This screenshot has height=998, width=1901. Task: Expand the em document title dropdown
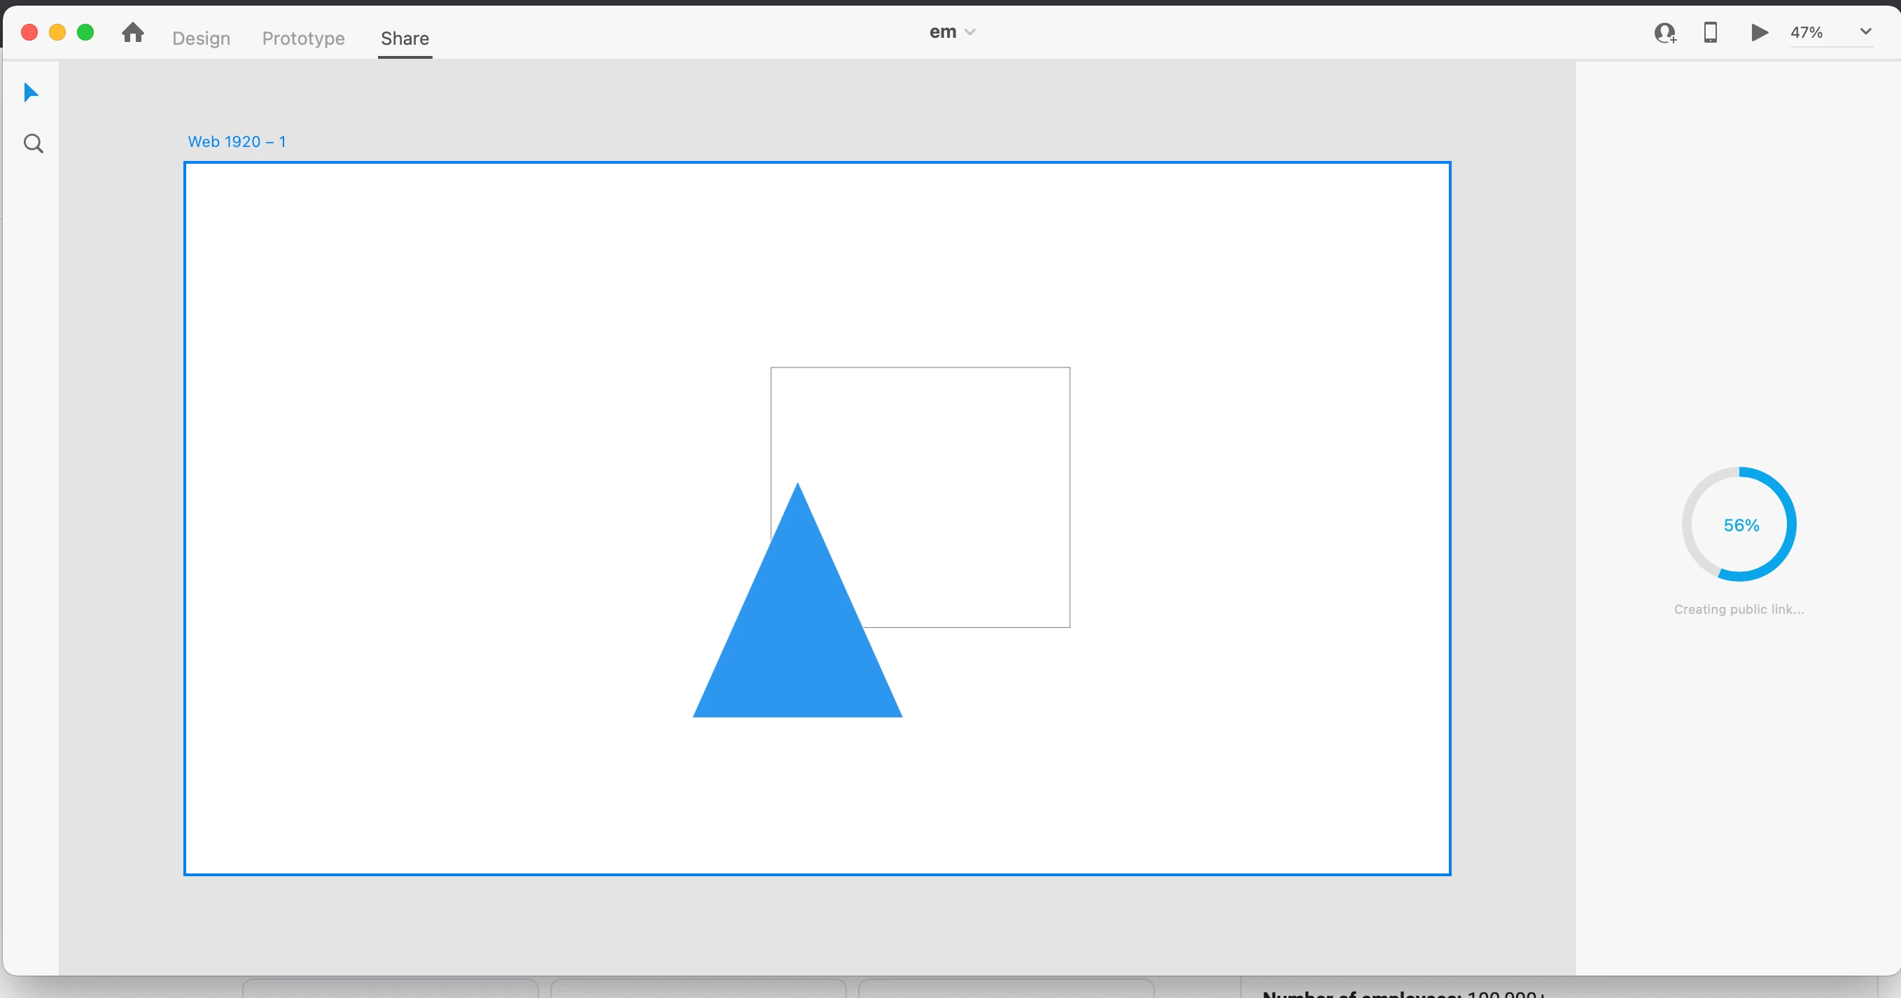click(x=952, y=31)
